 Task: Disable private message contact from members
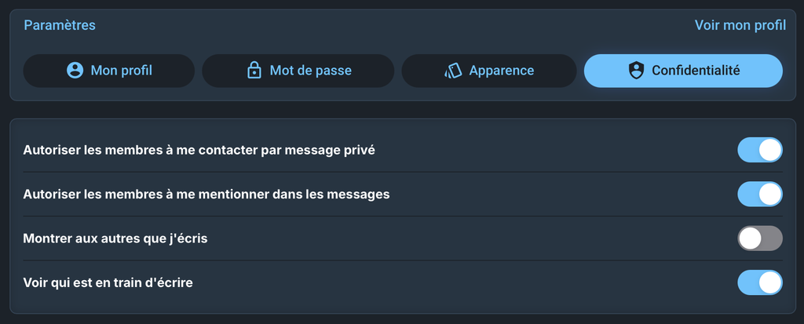tap(760, 150)
